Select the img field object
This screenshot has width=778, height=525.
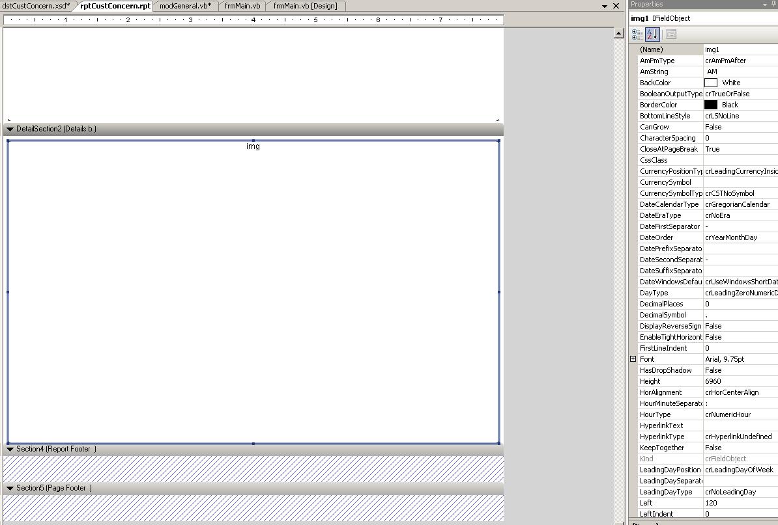pyautogui.click(x=253, y=292)
